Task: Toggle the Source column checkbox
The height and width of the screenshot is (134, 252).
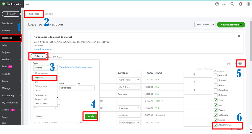Action: pyautogui.click(x=216, y=80)
